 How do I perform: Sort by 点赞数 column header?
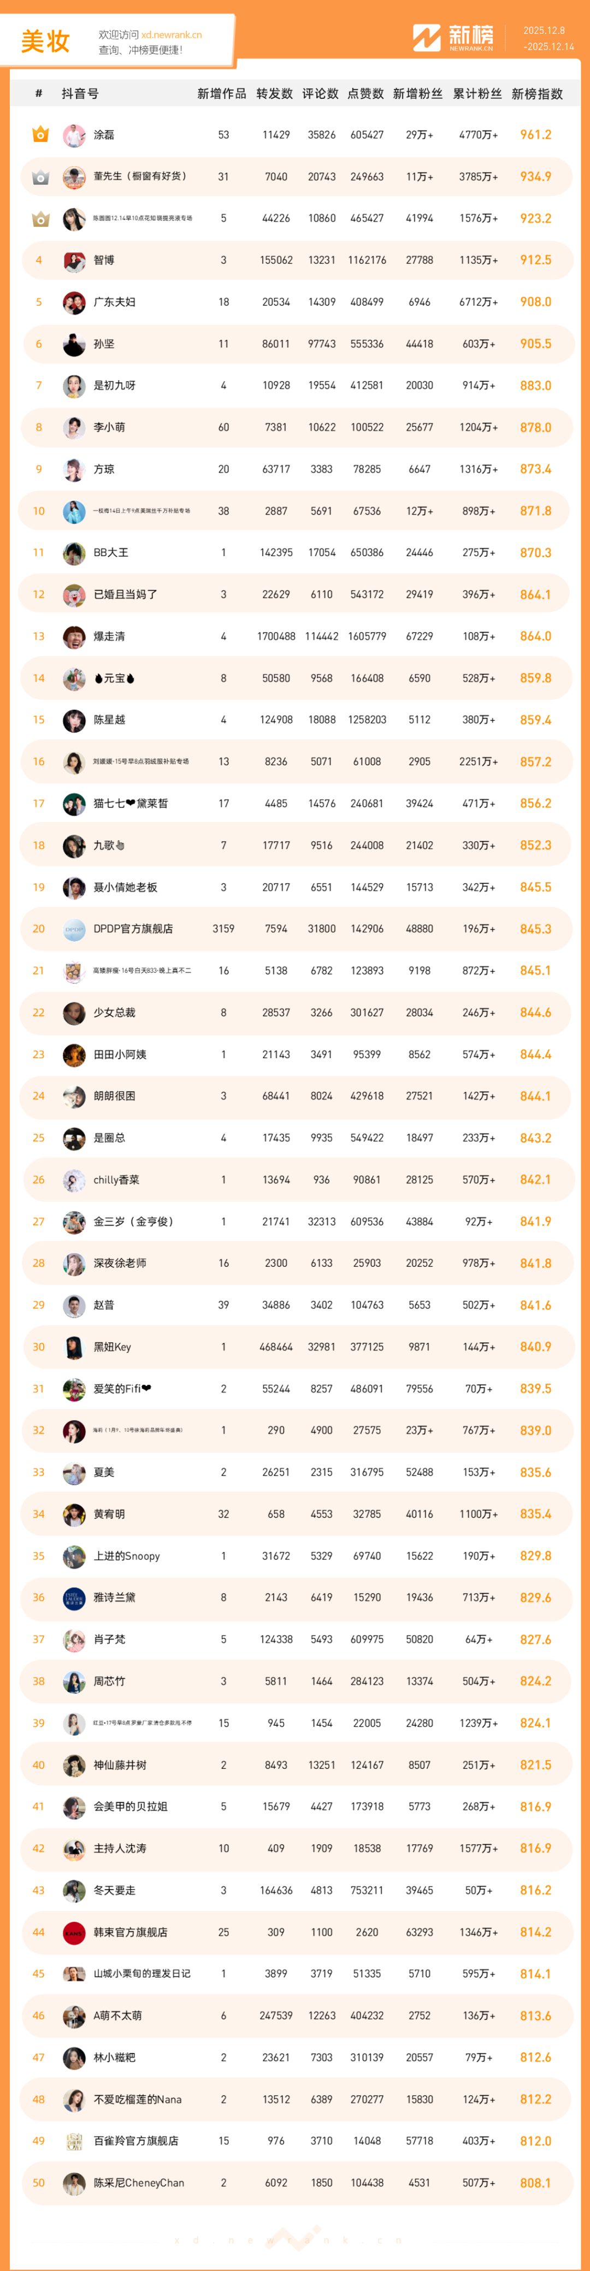click(x=365, y=93)
